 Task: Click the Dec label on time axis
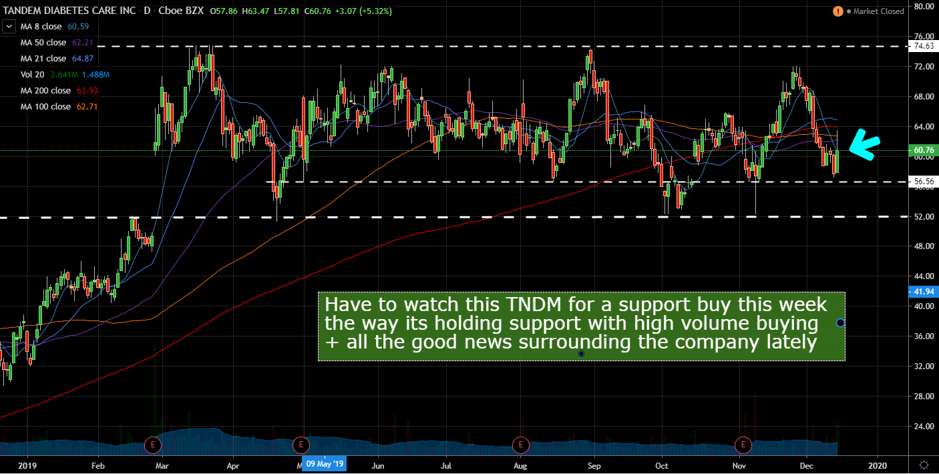tap(807, 465)
